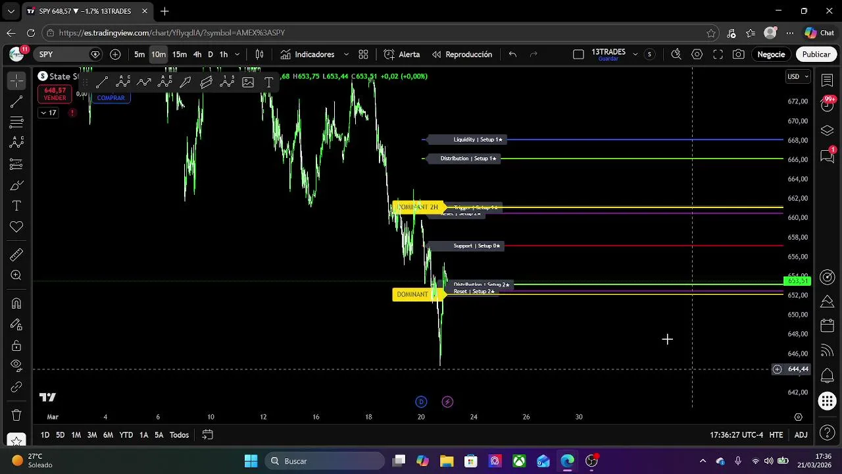Pick the text tool in floating toolbar
This screenshot has height=474, width=842.
[x=269, y=82]
